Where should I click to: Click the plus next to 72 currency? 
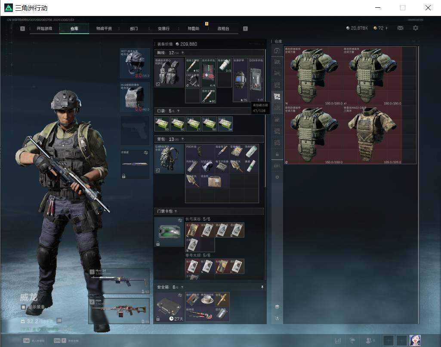387,28
